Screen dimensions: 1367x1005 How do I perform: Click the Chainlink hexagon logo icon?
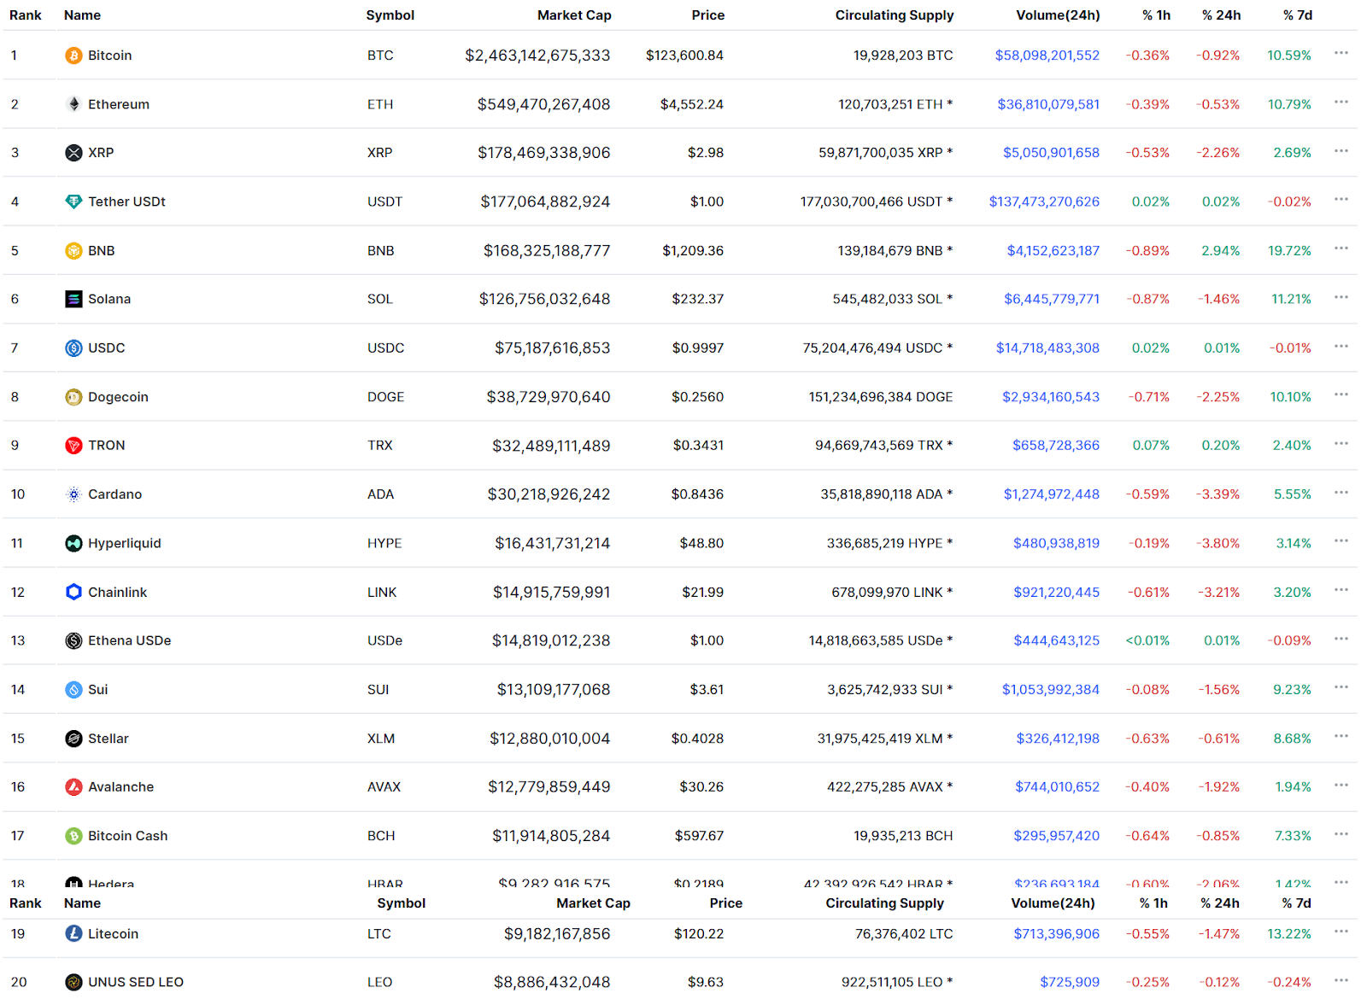(73, 592)
